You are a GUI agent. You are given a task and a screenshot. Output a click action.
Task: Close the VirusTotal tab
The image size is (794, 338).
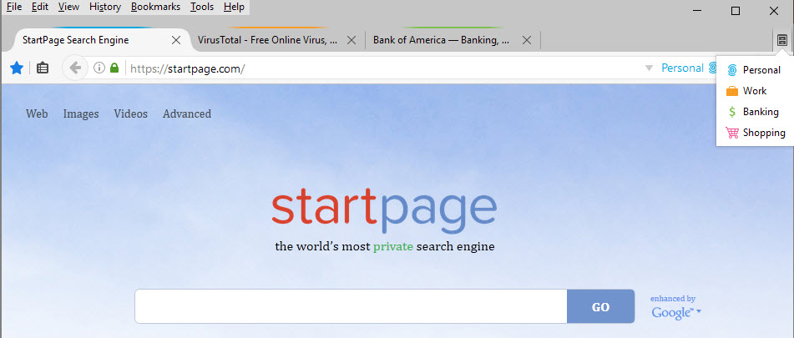(x=351, y=40)
